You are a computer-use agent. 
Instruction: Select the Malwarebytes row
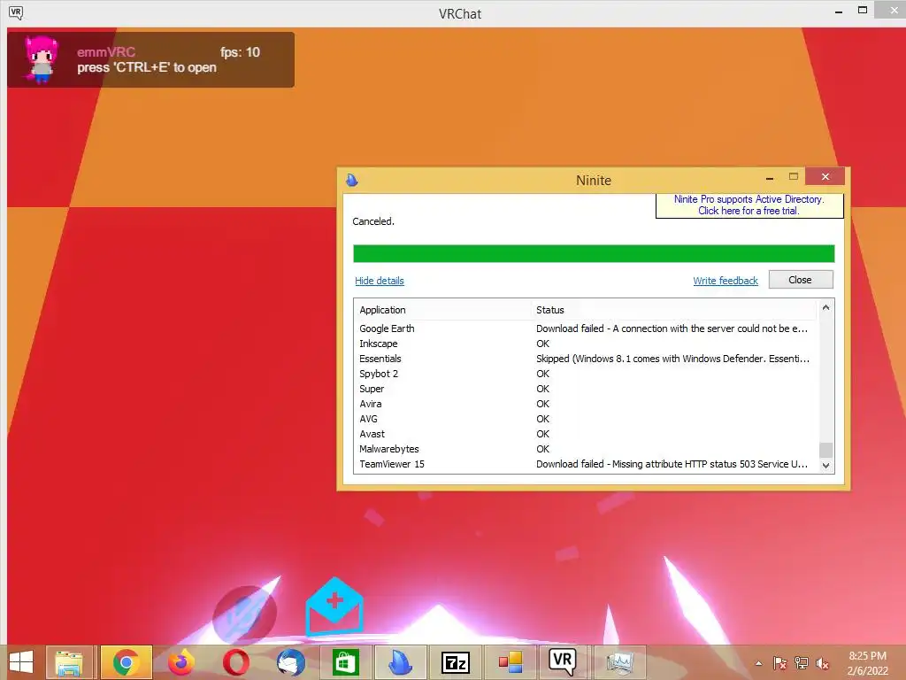click(586, 449)
